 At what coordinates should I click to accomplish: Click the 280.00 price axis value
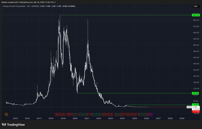pos(196,64)
